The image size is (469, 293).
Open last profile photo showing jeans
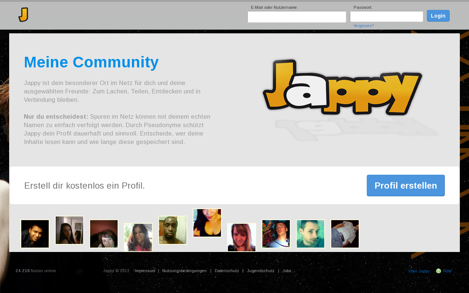tap(345, 234)
